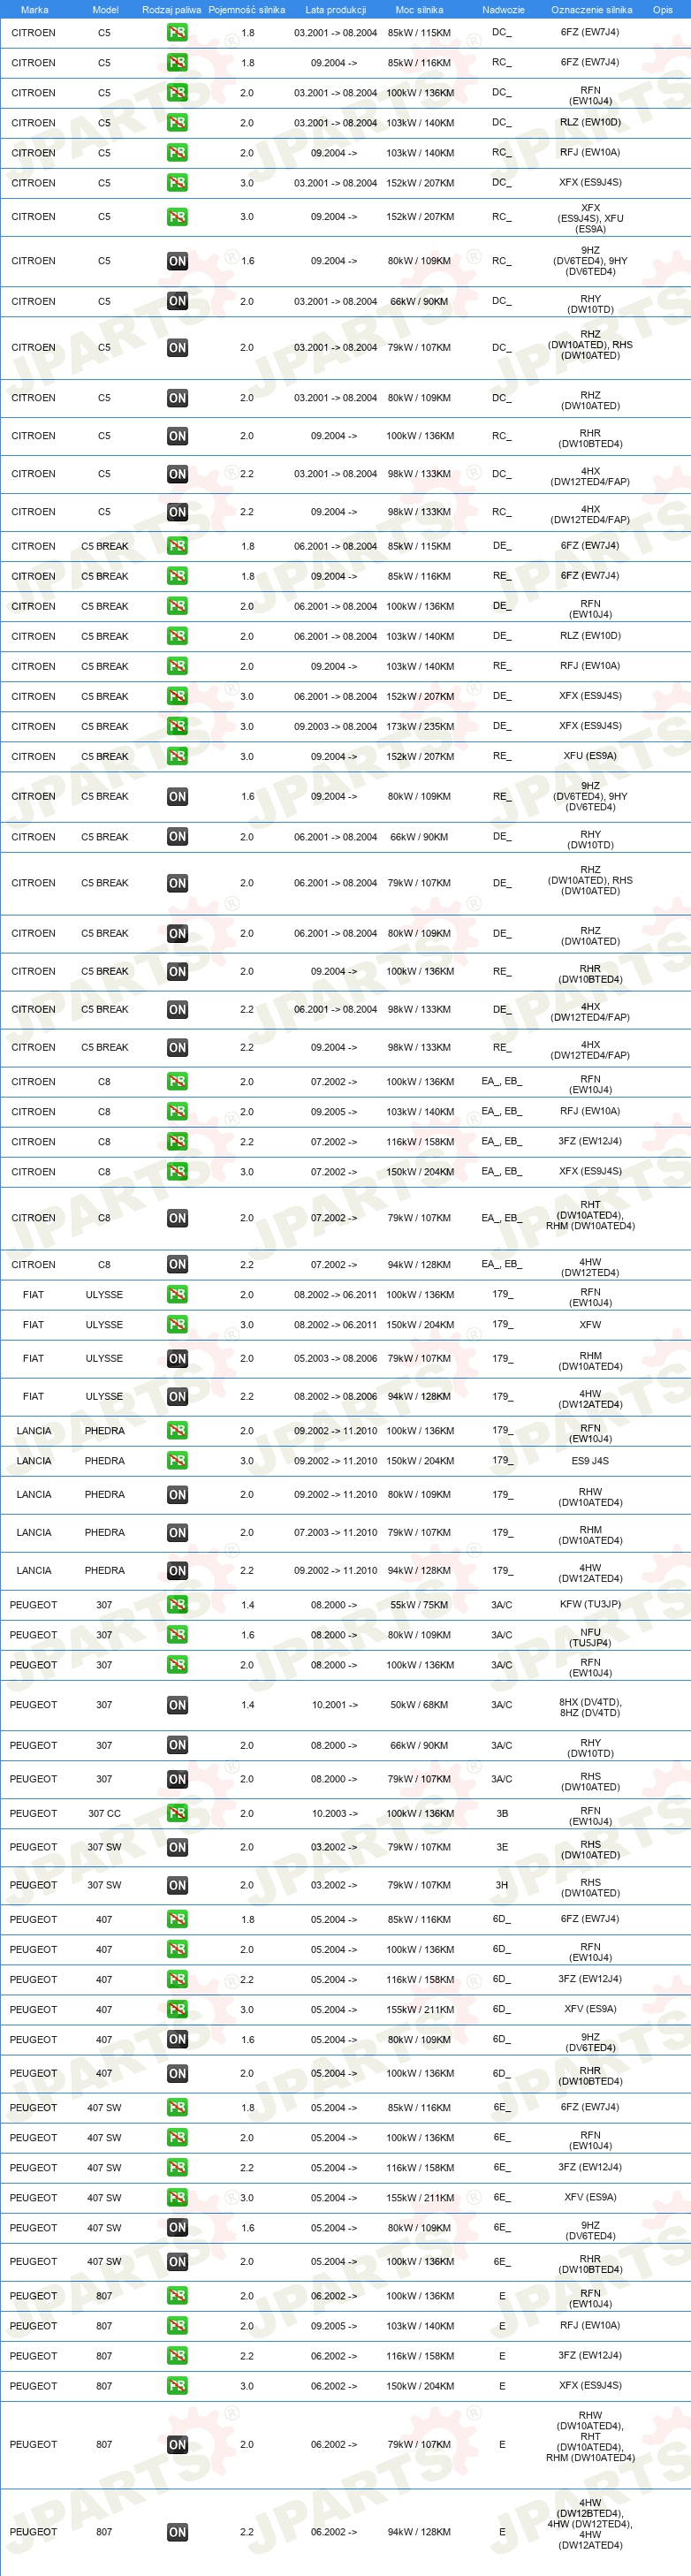
Task: Click the '307 CC' model cell
Action: pos(104,1813)
